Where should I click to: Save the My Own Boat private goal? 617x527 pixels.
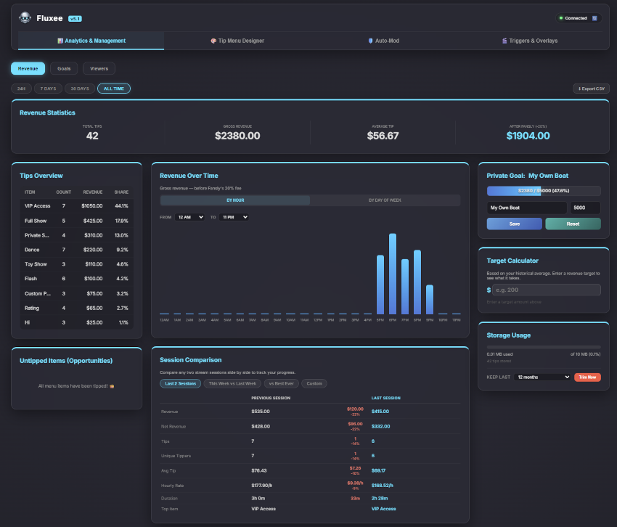pyautogui.click(x=514, y=224)
